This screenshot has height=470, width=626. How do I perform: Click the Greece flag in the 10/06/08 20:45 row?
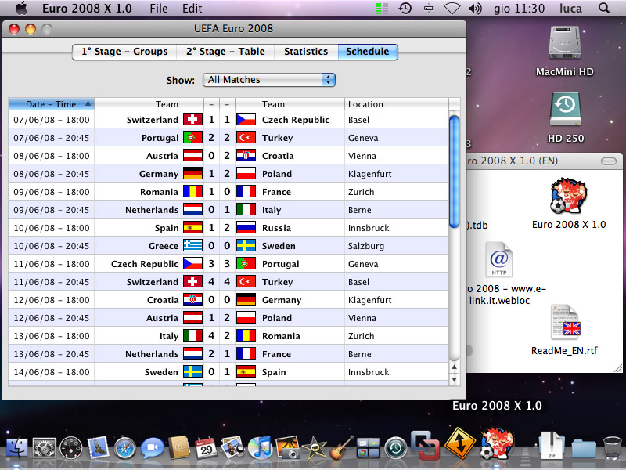tap(192, 245)
